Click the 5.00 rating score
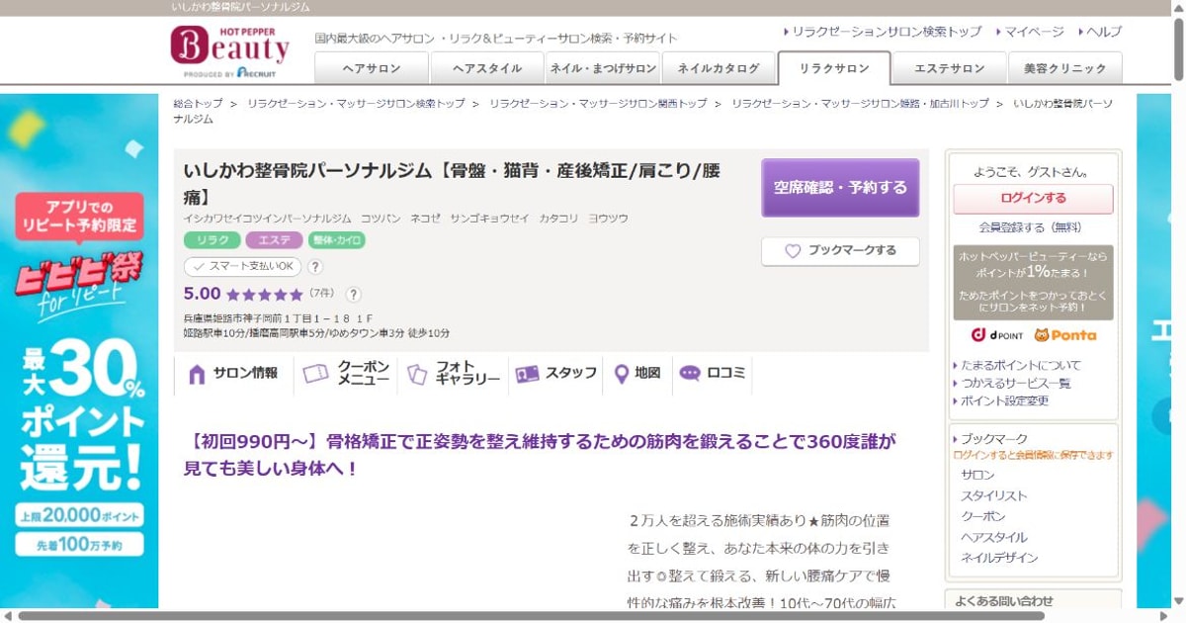Image resolution: width=1186 pixels, height=623 pixels. click(202, 294)
